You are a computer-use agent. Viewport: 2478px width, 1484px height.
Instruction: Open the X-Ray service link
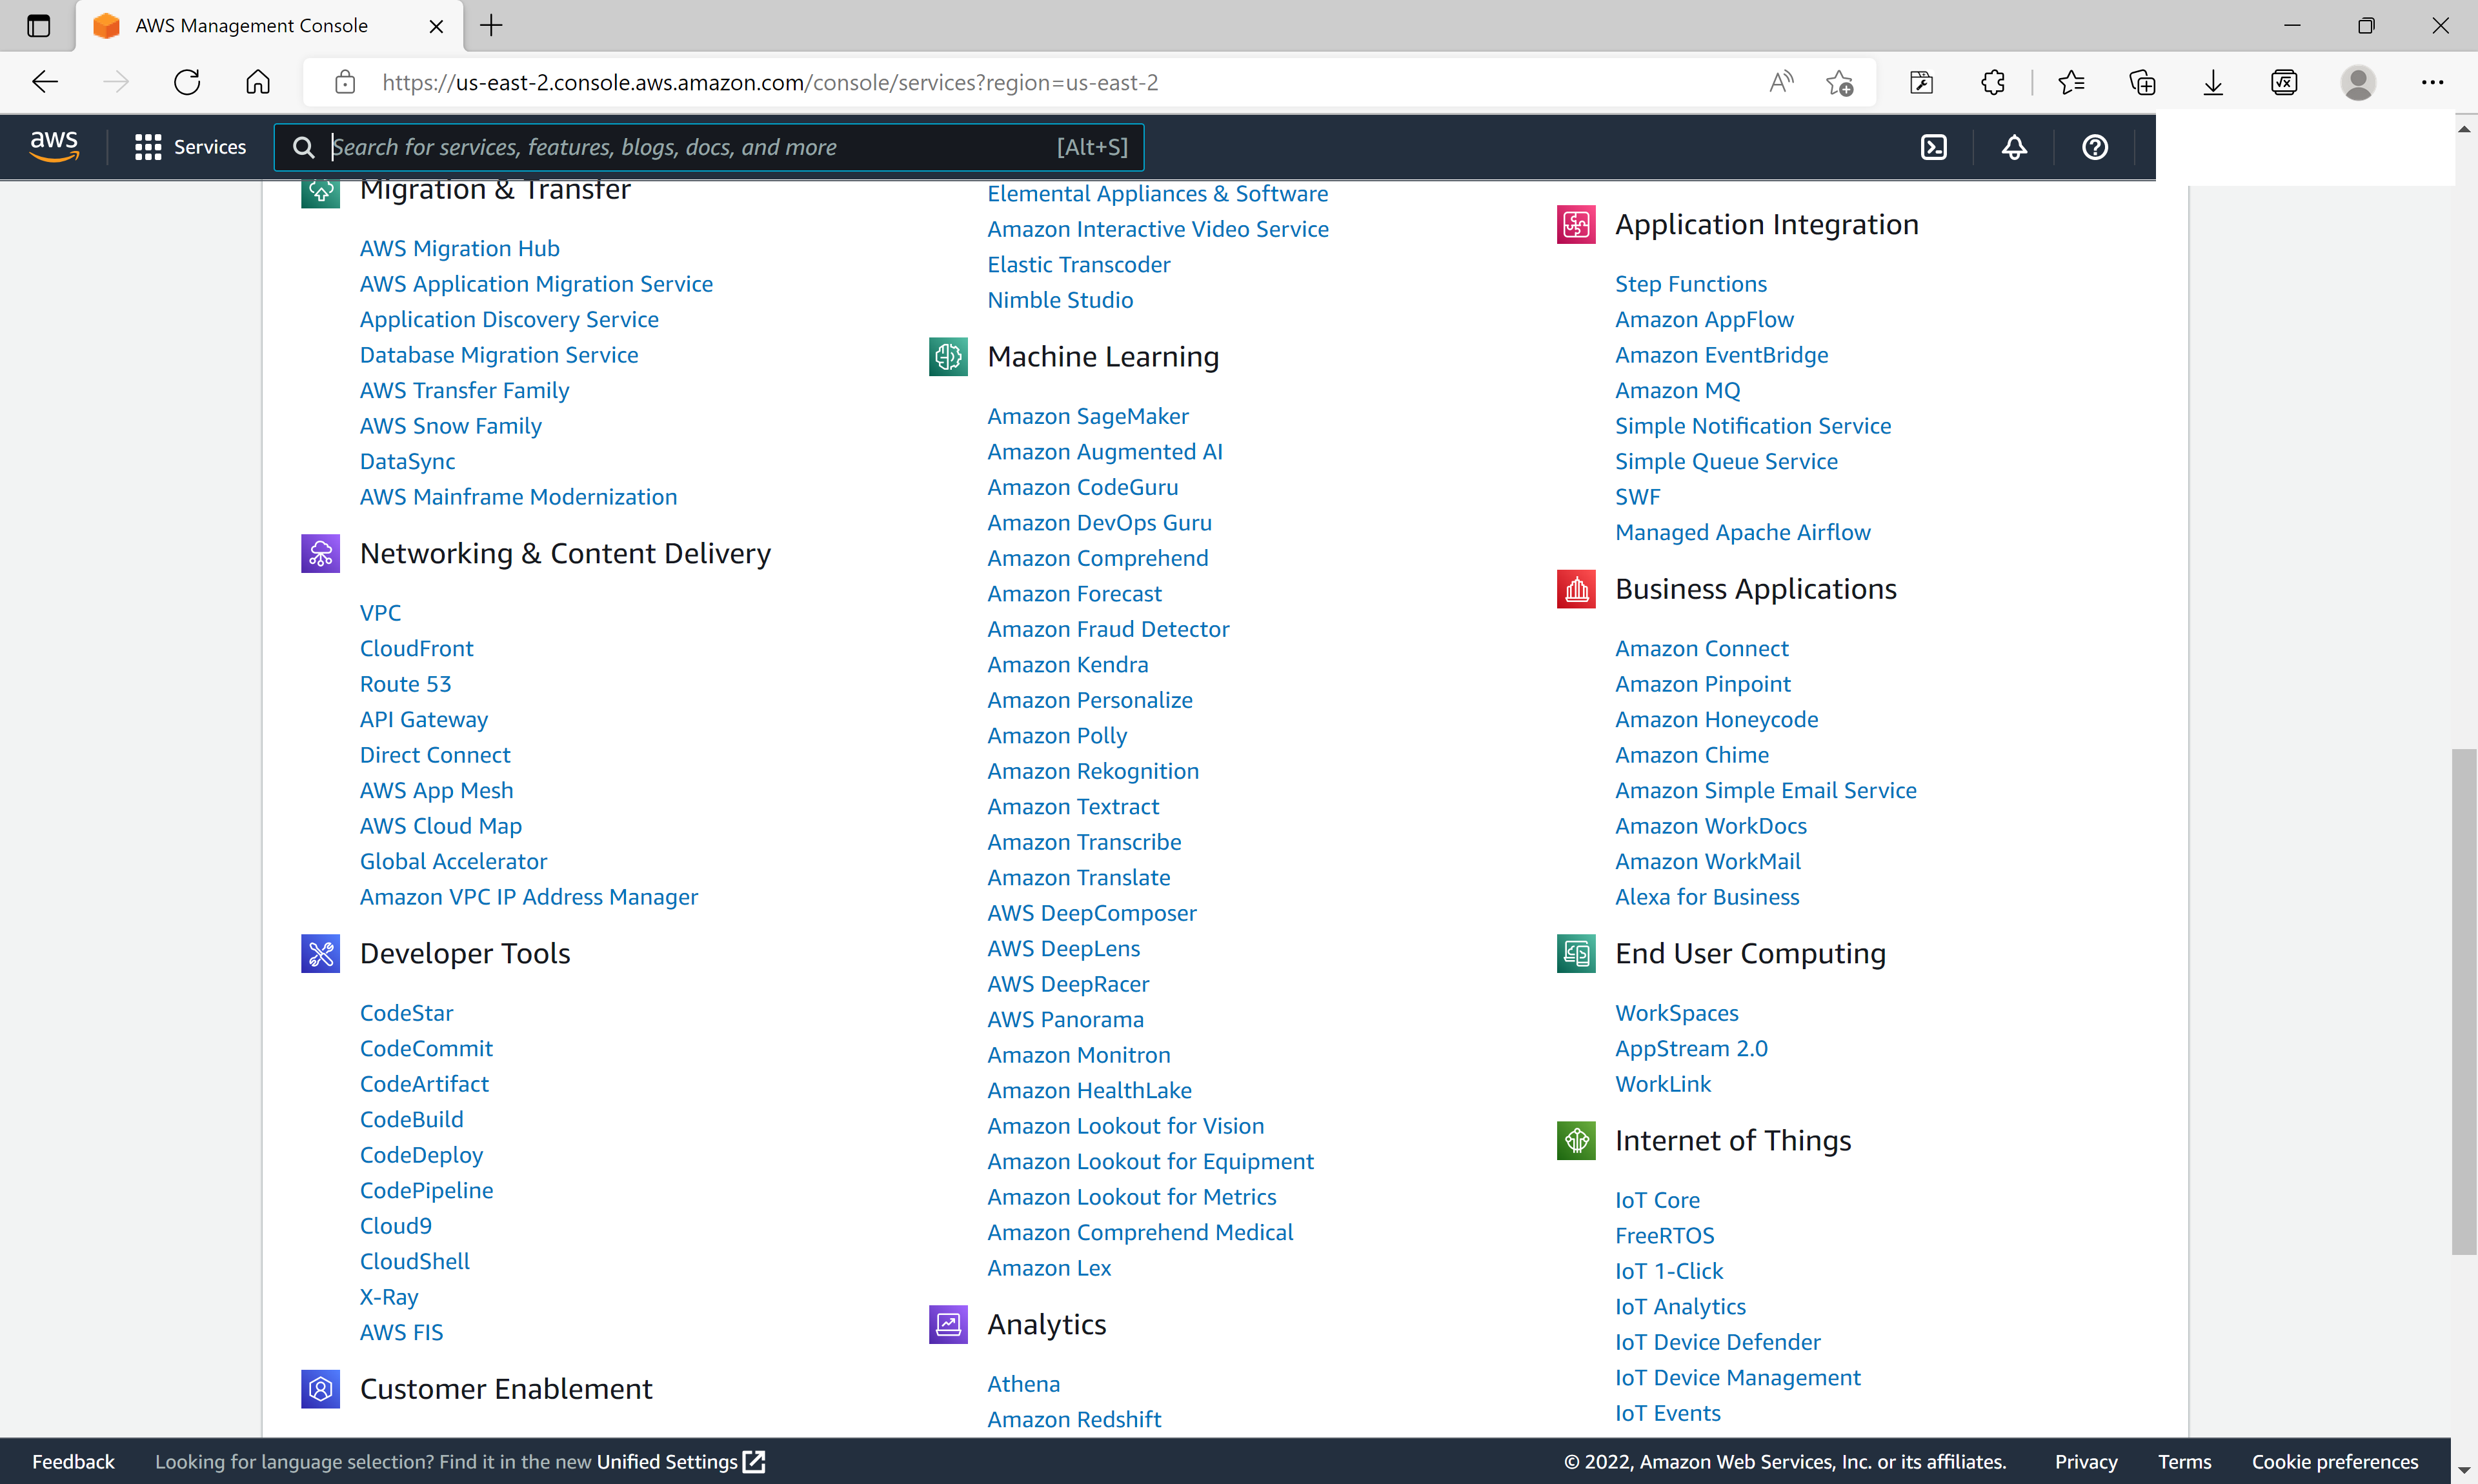(x=389, y=1297)
